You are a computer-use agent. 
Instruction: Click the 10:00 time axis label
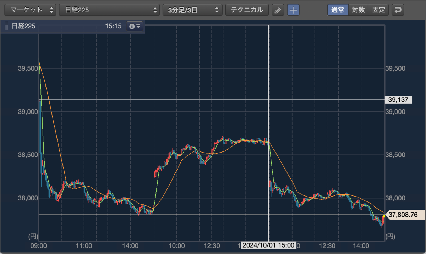pos(176,245)
